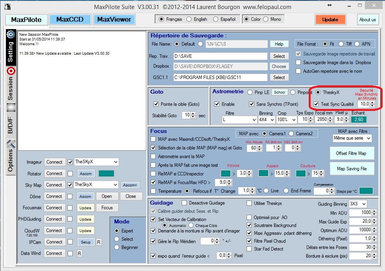Screen dimensions: 385x271
Task: Click Connect button for Imageur
Action: (x=55, y=162)
